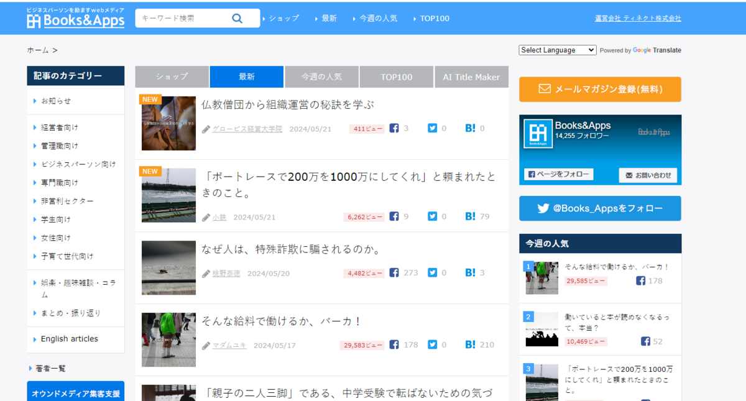Click the boat race article thumbnail in main list
The image size is (746, 401).
(168, 195)
